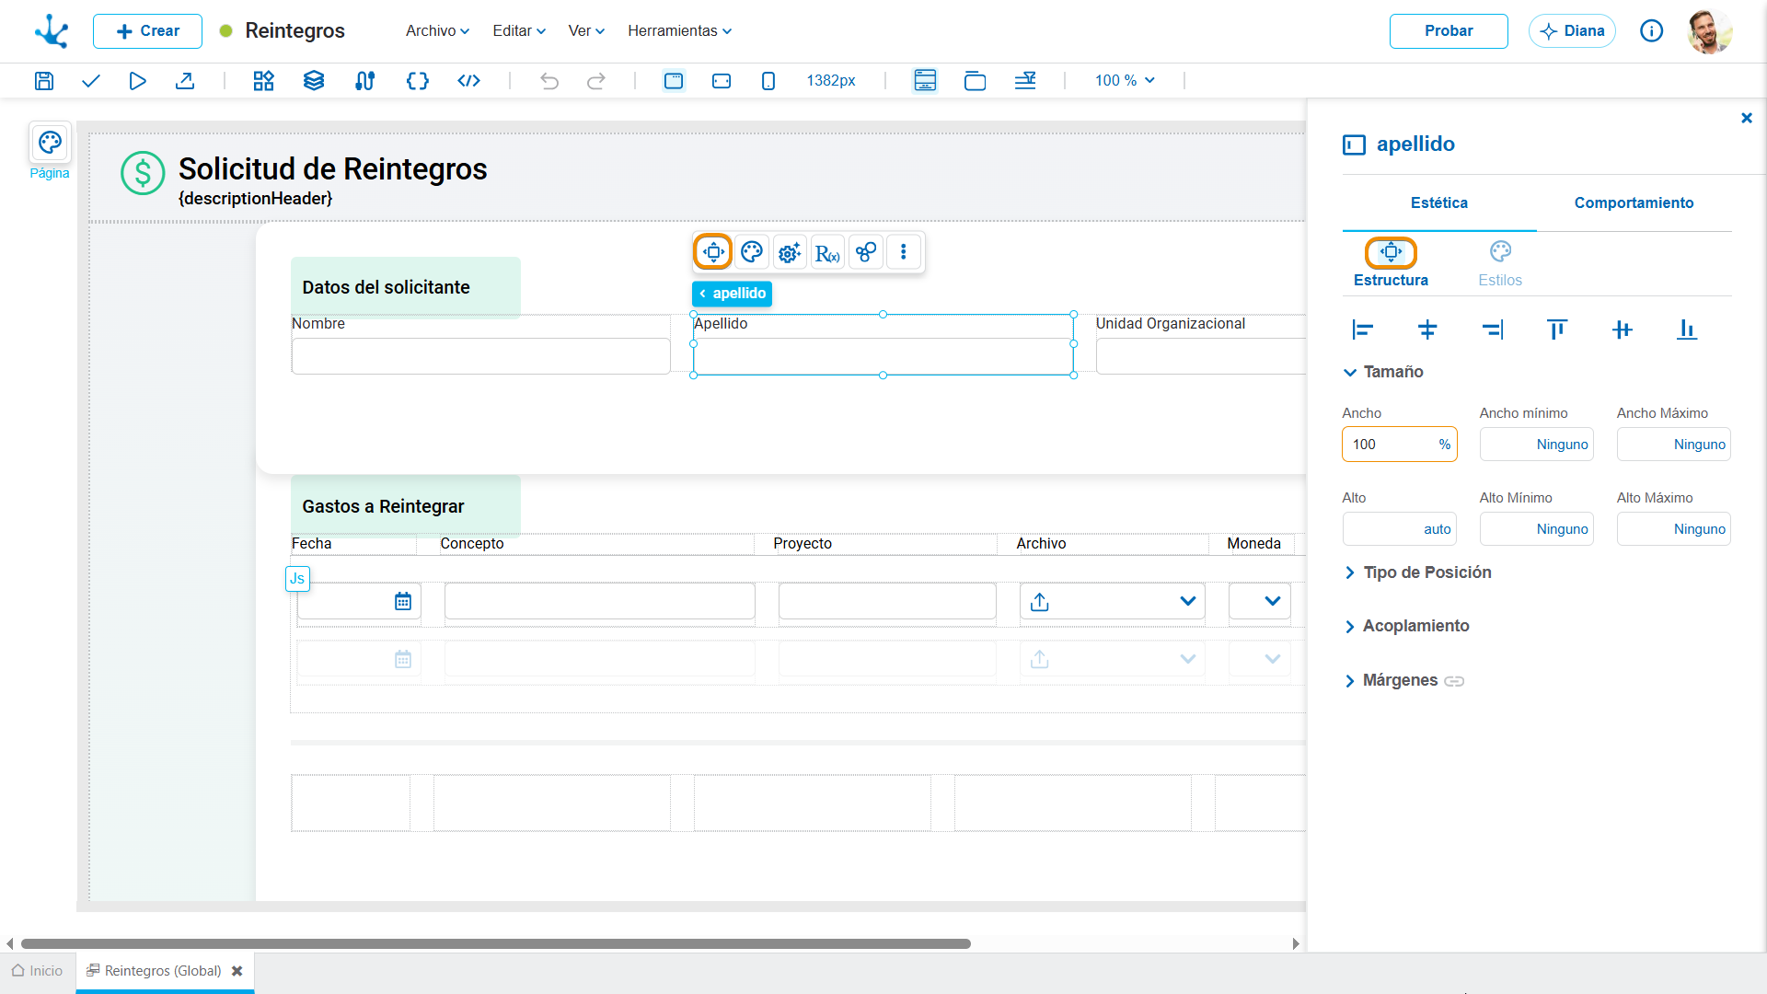1767x994 pixels.
Task: Click the Ancho width input field
Action: click(x=1399, y=445)
